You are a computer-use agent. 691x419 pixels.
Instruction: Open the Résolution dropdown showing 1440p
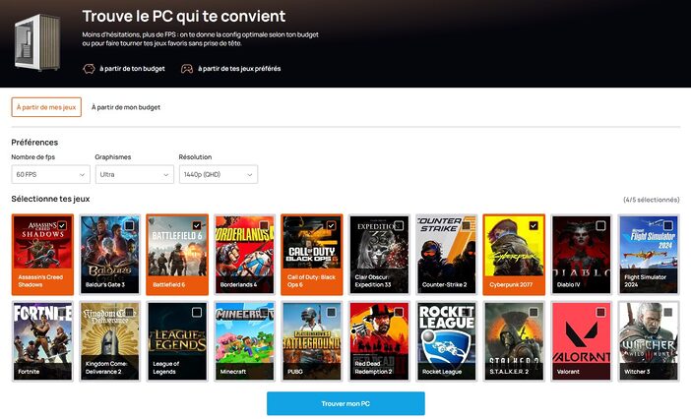click(219, 175)
